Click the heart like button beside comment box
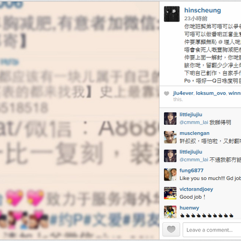Screen dimensions: 241x241 pyautogui.click(x=171, y=229)
